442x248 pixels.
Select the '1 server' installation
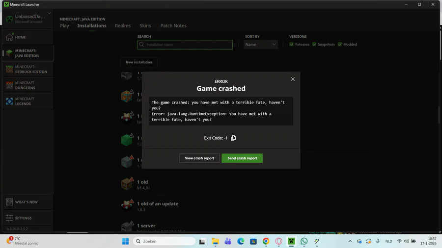[x=245, y=226]
